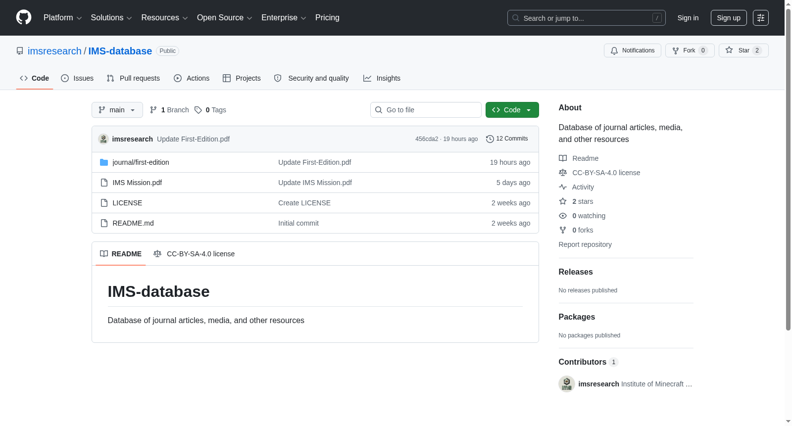Expand the Open Source menu
This screenshot has width=792, height=426.
(225, 18)
